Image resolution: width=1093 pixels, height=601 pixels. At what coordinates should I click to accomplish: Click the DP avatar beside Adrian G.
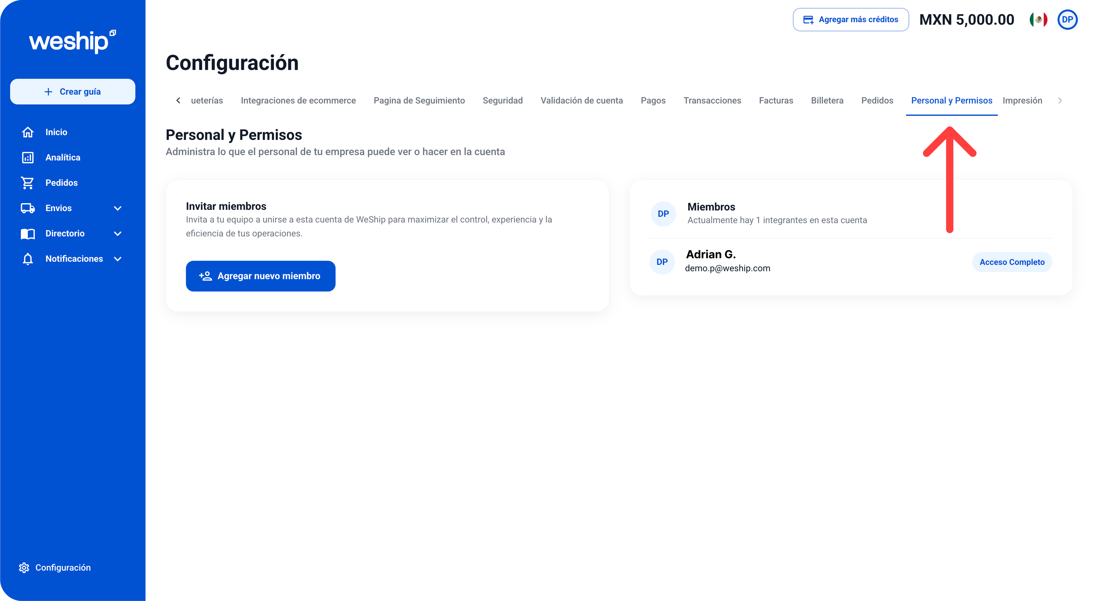(x=662, y=262)
